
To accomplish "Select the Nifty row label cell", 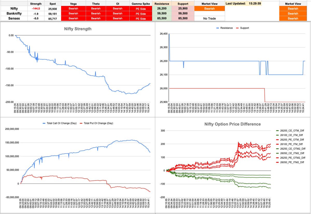I will click(x=14, y=9).
